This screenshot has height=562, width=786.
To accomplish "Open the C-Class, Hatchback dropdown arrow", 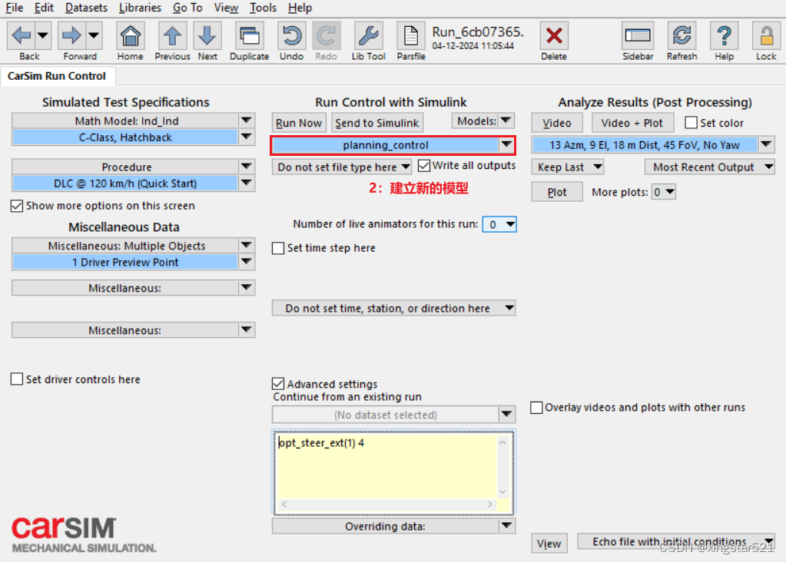I will pos(246,137).
